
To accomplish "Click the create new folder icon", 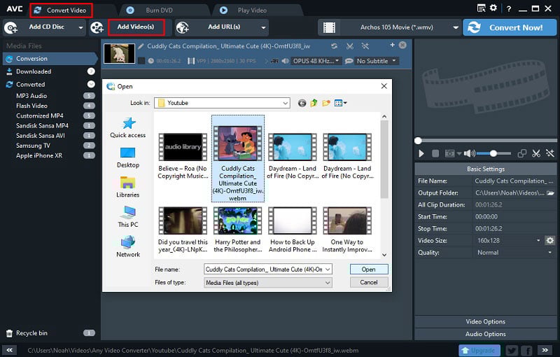I will click(326, 103).
